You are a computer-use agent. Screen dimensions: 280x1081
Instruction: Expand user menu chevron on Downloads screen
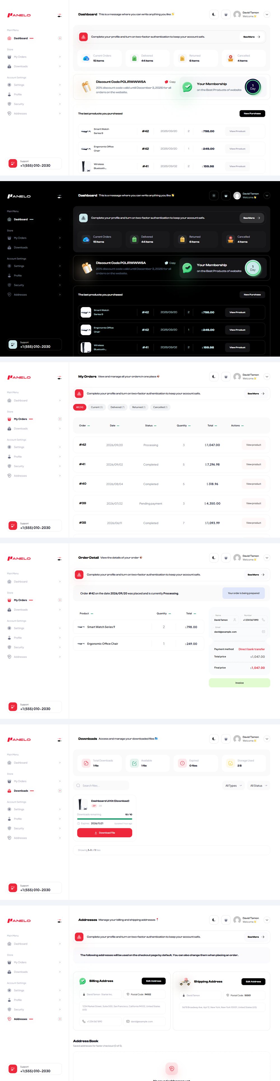[267, 738]
